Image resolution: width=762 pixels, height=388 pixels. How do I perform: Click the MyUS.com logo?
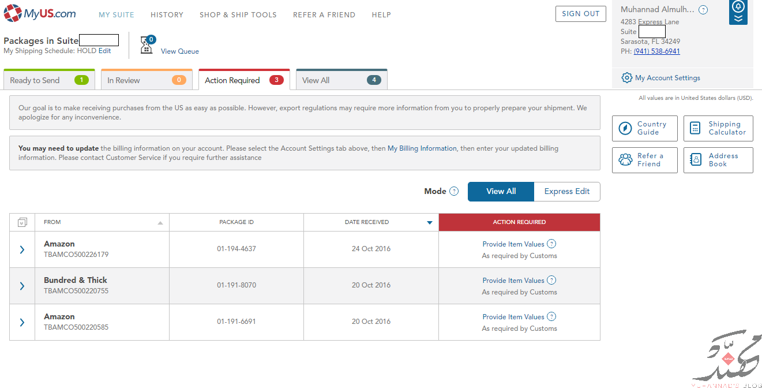click(x=39, y=13)
